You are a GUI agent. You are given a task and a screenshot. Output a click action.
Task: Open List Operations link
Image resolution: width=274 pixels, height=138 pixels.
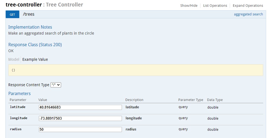click(x=215, y=6)
